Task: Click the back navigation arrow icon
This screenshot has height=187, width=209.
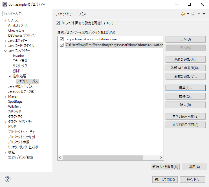Action: click(183, 14)
